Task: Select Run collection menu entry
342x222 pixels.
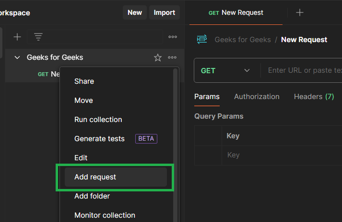Action: click(x=98, y=120)
